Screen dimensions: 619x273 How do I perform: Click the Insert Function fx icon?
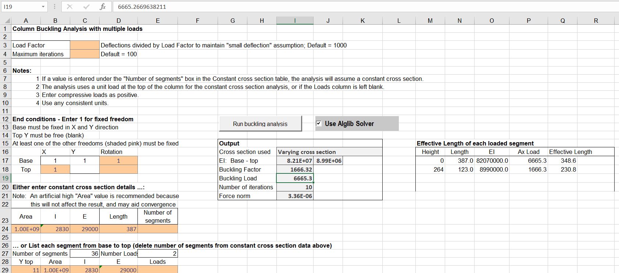click(103, 7)
